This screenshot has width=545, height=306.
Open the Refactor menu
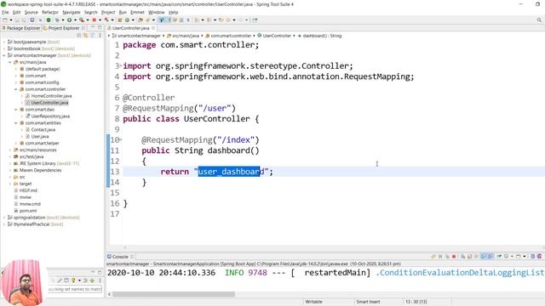50,12
